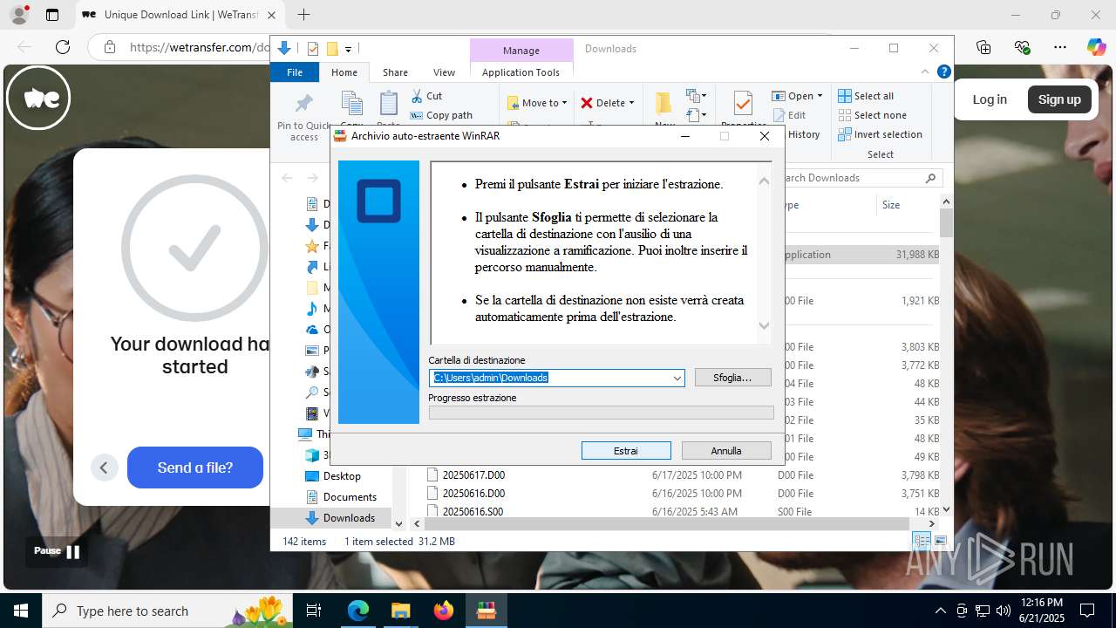Collapse the Explorer ribbon with chevron

tap(925, 72)
